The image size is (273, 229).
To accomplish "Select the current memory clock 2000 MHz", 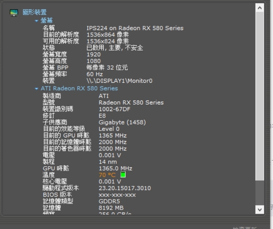I will coord(113,142).
